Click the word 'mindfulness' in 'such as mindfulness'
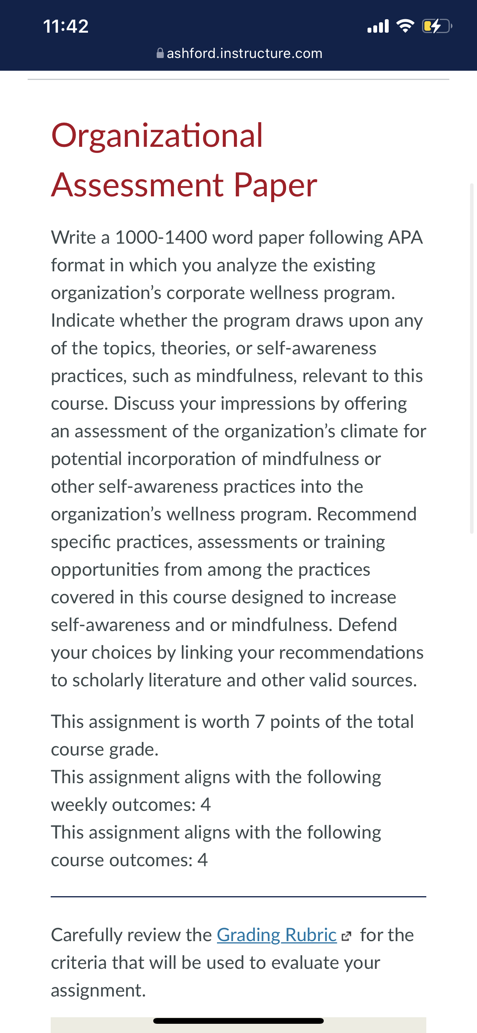The height and width of the screenshot is (1033, 477). [246, 376]
